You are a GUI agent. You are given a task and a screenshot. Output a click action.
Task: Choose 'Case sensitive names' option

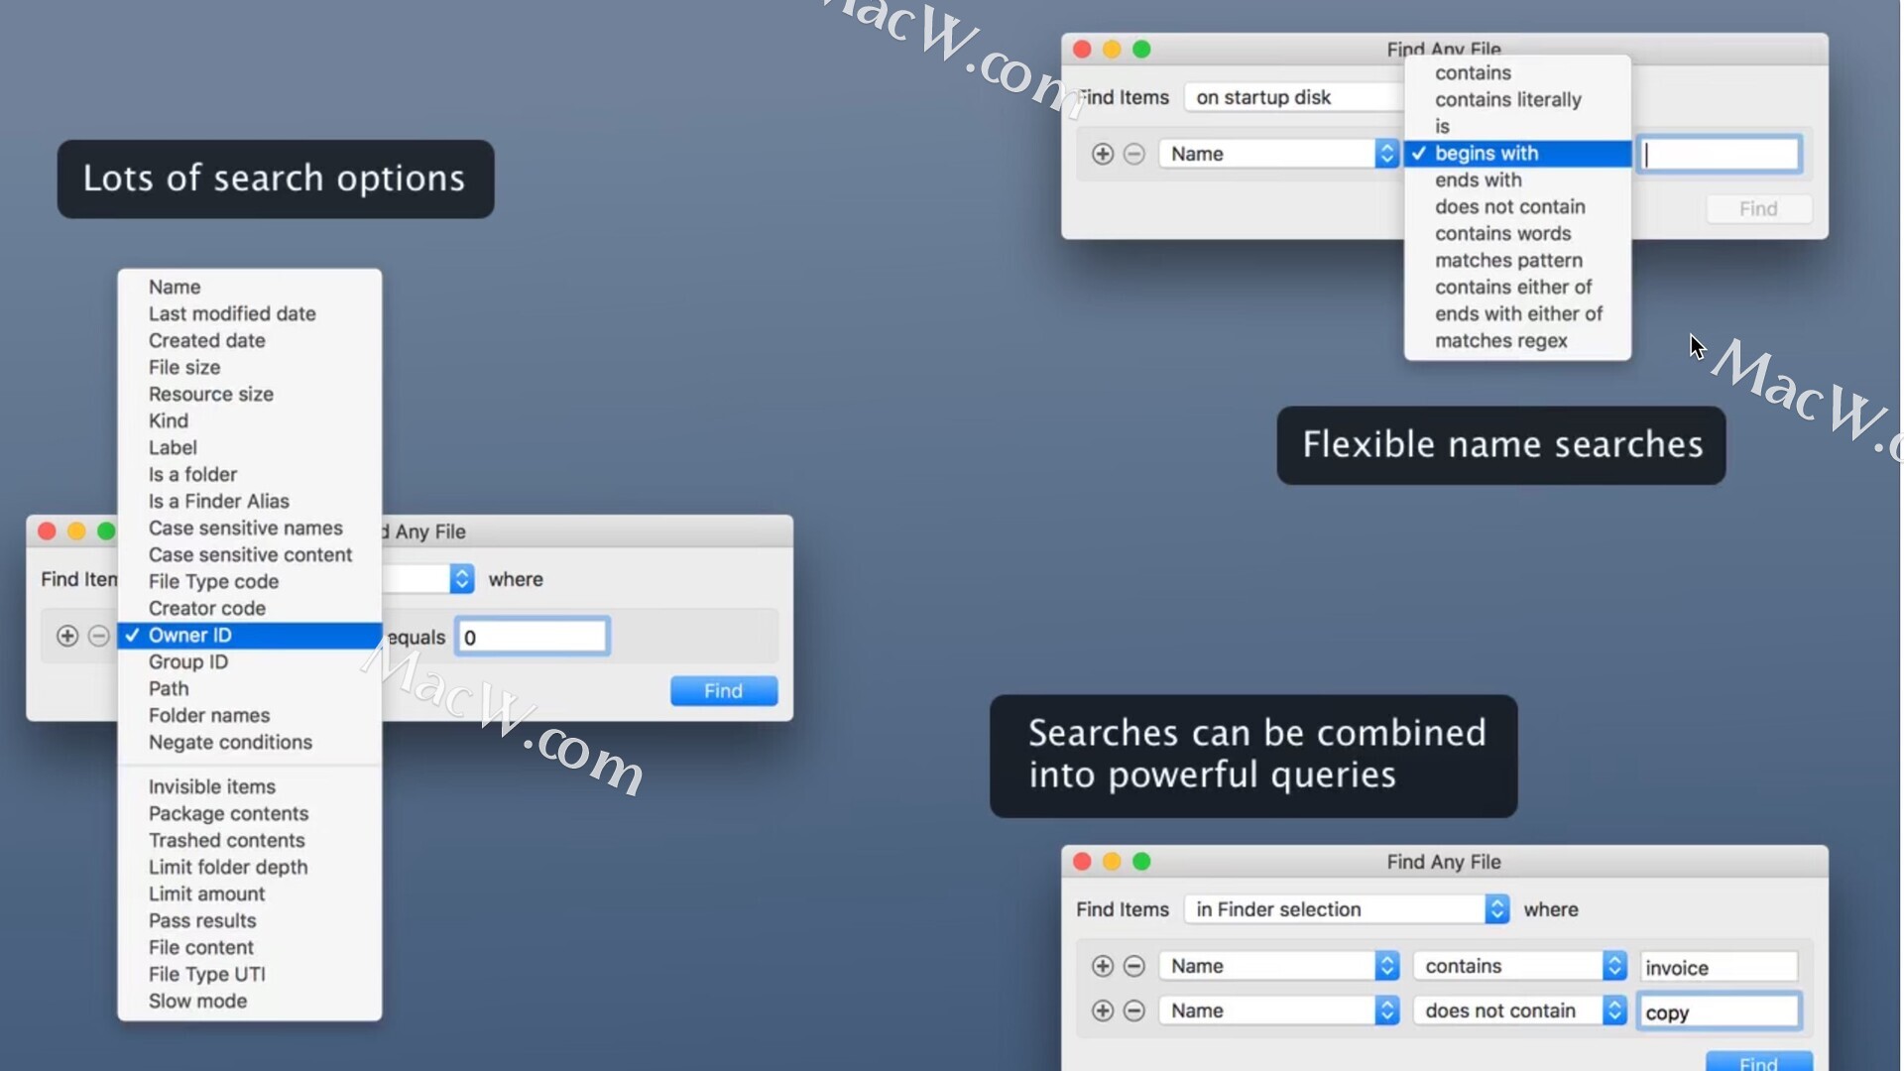pos(249,528)
